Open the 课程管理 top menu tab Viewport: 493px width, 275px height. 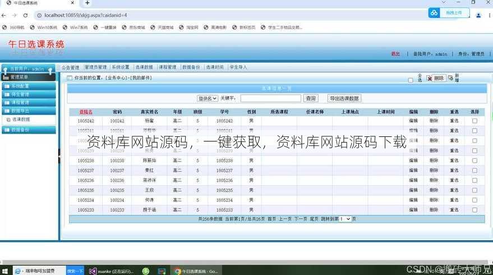click(168, 67)
